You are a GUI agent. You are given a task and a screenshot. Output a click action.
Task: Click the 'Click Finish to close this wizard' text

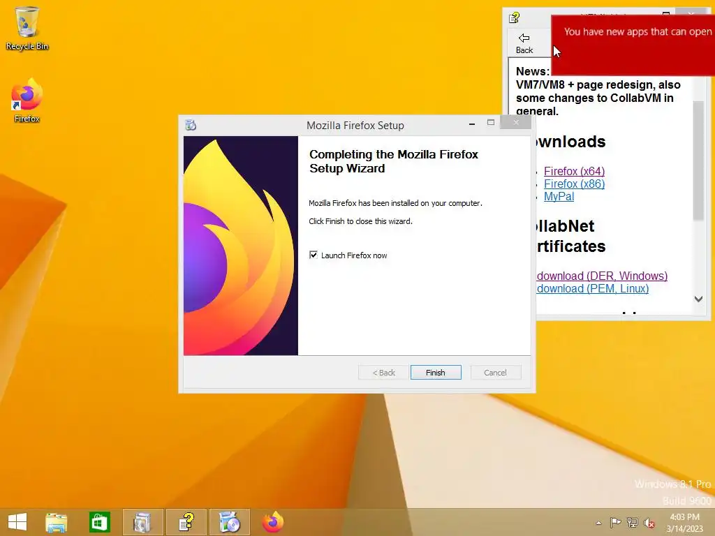click(x=360, y=221)
